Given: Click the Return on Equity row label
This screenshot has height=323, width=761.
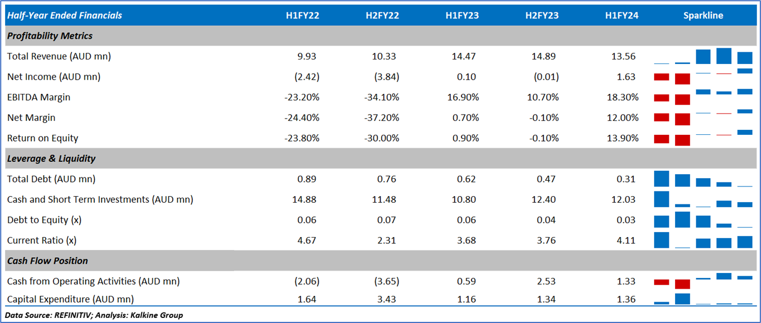Looking at the screenshot, I should (x=43, y=138).
